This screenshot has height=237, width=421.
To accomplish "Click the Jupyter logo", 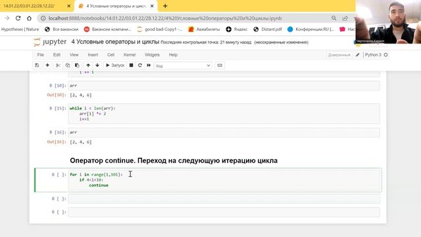I will pos(50,42).
